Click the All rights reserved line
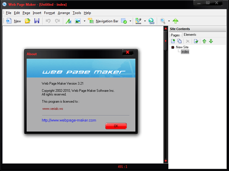The width and height of the screenshot is (229, 171). click(54, 94)
